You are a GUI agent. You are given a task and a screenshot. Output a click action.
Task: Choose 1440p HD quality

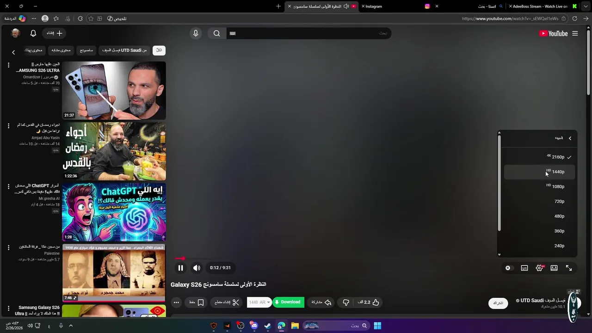coord(539,172)
